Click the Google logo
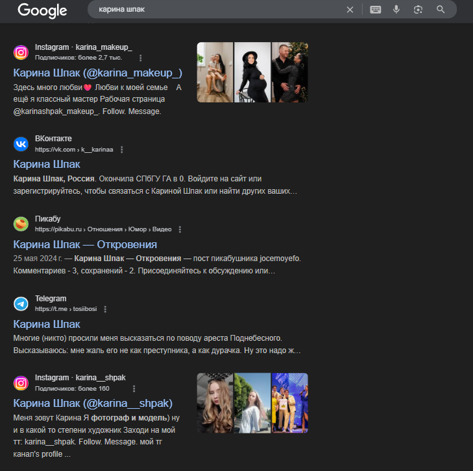The height and width of the screenshot is (471, 473). pos(42,10)
